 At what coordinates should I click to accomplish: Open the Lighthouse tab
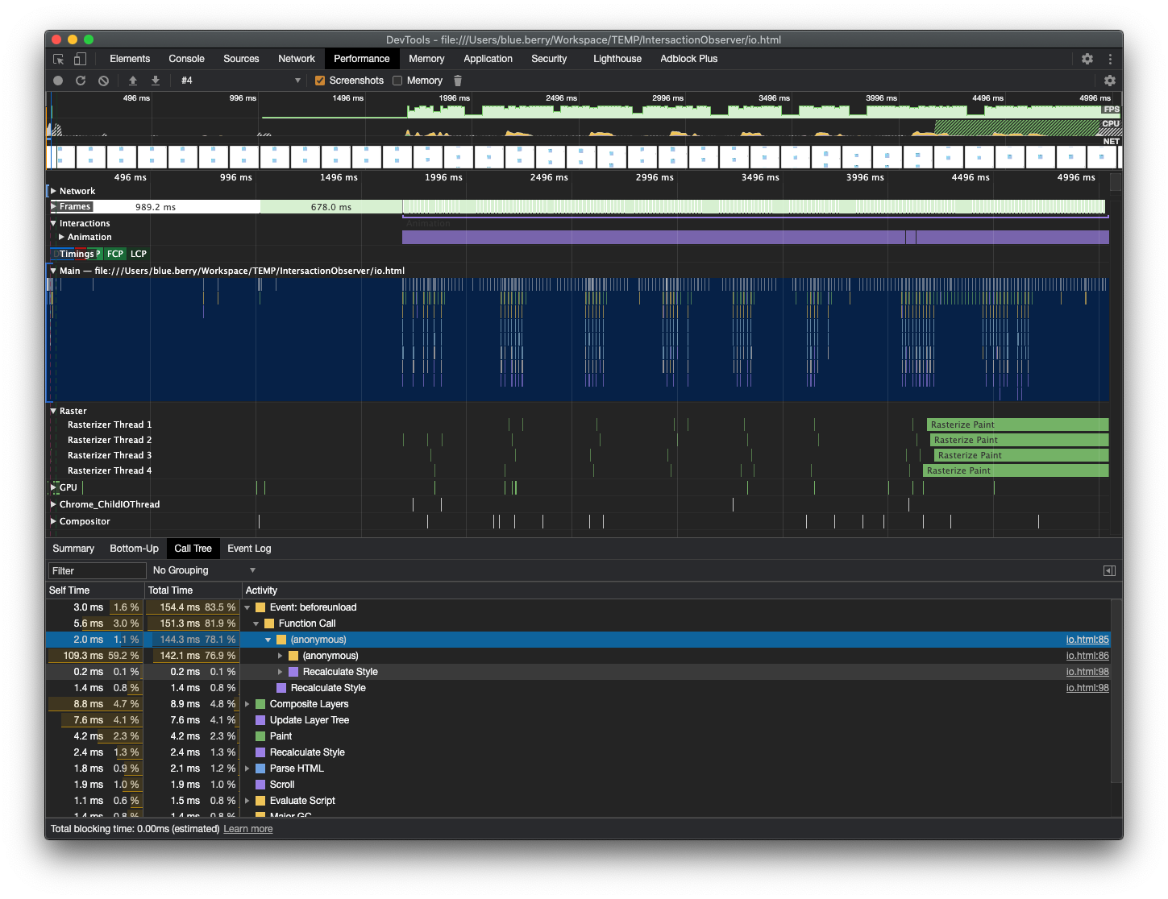pos(617,59)
